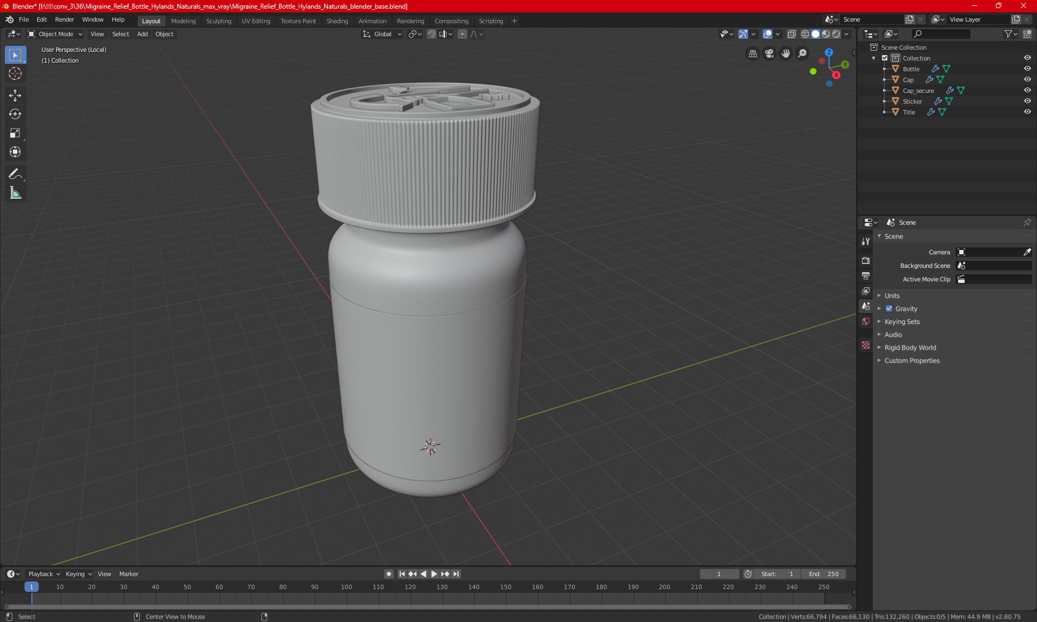1037x622 pixels.
Task: Uncheck the Collection exclude checkbox
Action: (885, 58)
